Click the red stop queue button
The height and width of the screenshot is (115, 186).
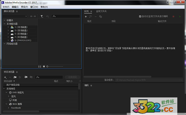coord(173,17)
